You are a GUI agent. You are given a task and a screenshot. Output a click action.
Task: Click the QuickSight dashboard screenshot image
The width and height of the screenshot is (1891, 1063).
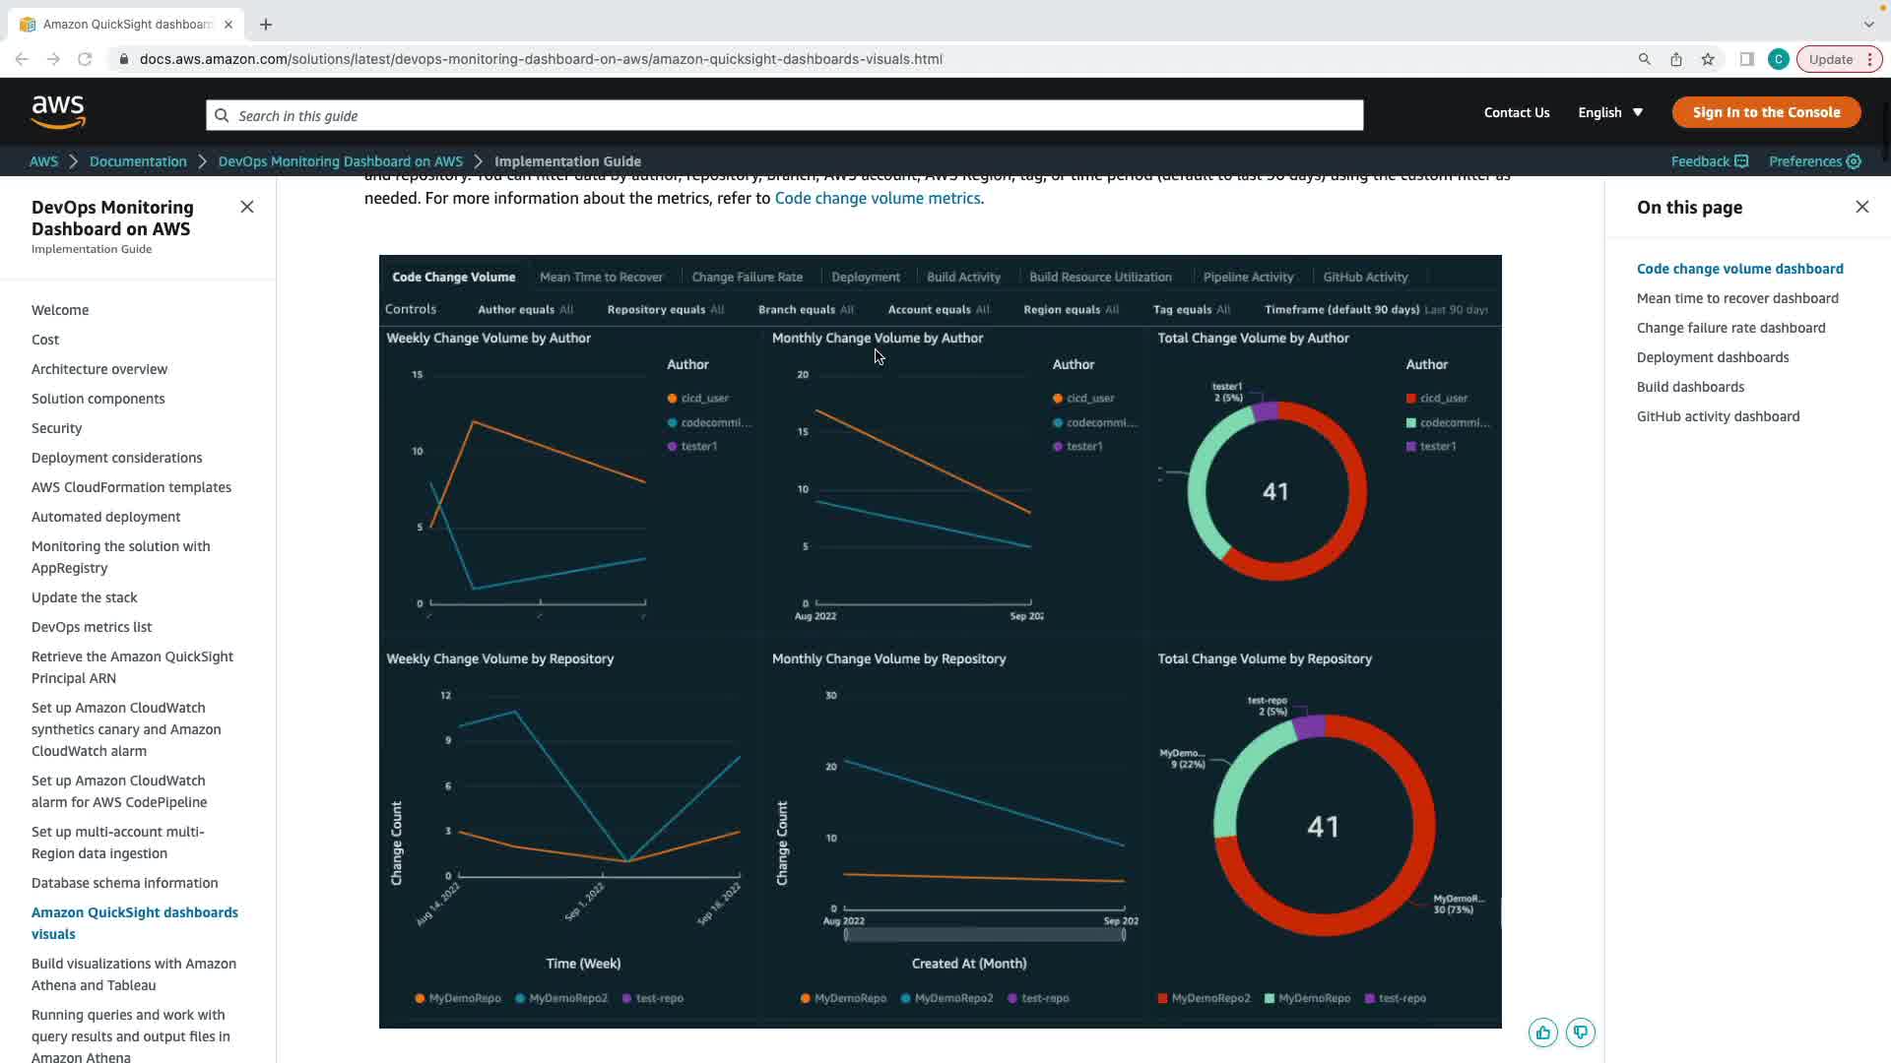pos(940,641)
